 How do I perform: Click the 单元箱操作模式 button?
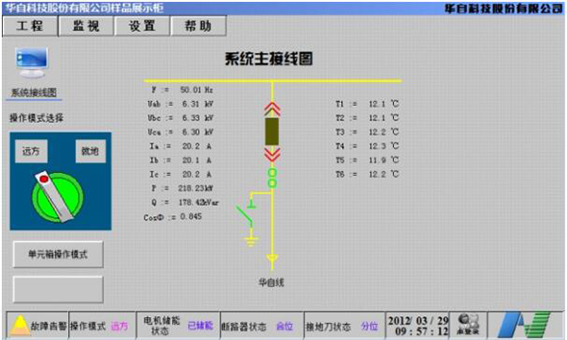tap(59, 254)
